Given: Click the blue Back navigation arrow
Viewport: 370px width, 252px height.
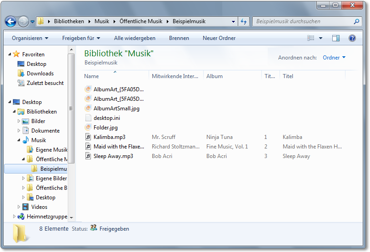Looking at the screenshot, I should (10, 21).
